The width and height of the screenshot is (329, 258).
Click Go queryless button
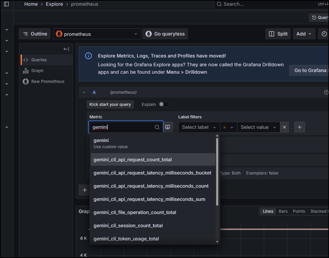click(x=165, y=34)
